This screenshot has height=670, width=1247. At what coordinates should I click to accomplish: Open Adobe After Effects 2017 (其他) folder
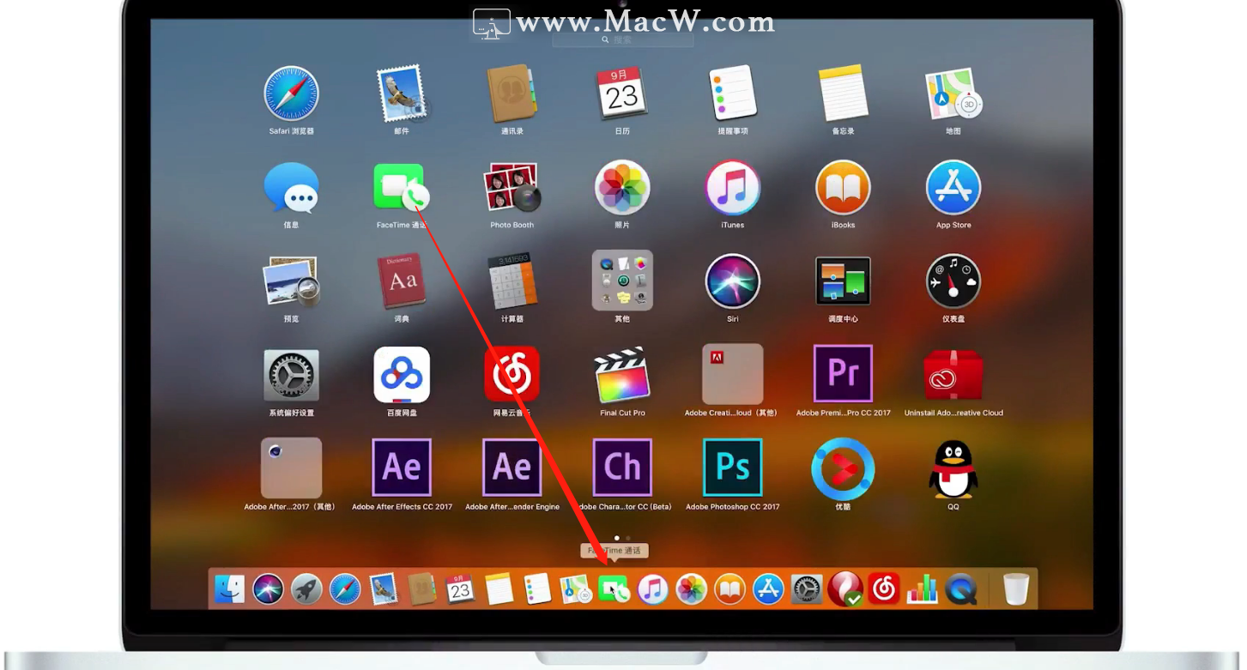coord(291,468)
